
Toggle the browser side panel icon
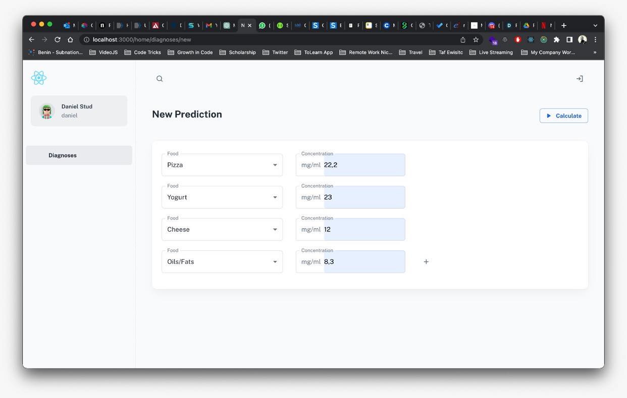coord(569,39)
